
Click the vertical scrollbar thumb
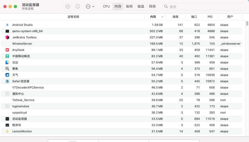click(247, 23)
